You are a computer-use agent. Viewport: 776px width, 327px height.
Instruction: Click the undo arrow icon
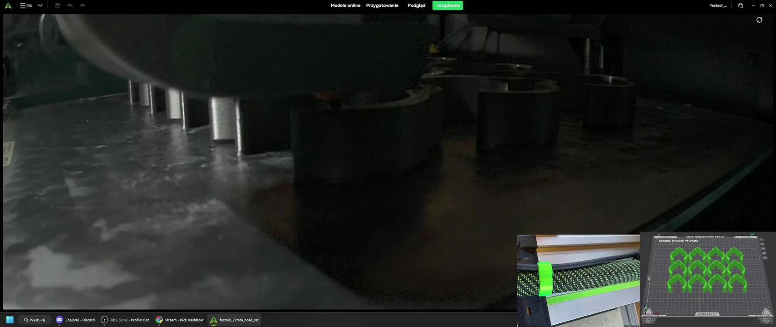point(70,5)
